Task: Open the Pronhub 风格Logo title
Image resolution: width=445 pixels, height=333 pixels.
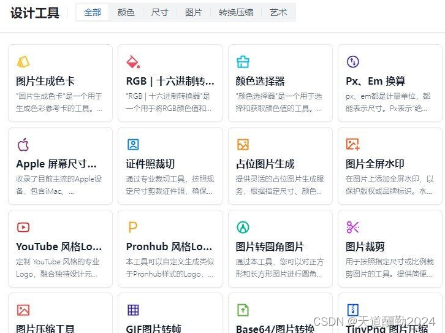Action: (169, 247)
